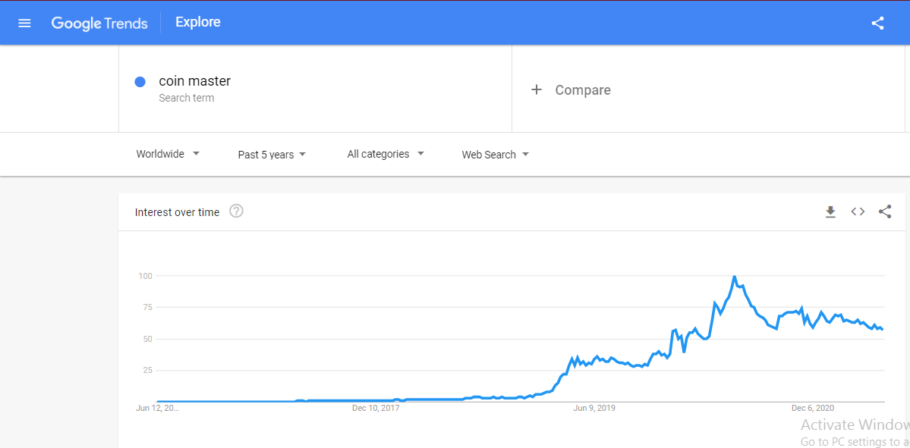Viewport: 910px width, 448px height.
Task: Click the share icon in blue header
Action: tap(877, 23)
